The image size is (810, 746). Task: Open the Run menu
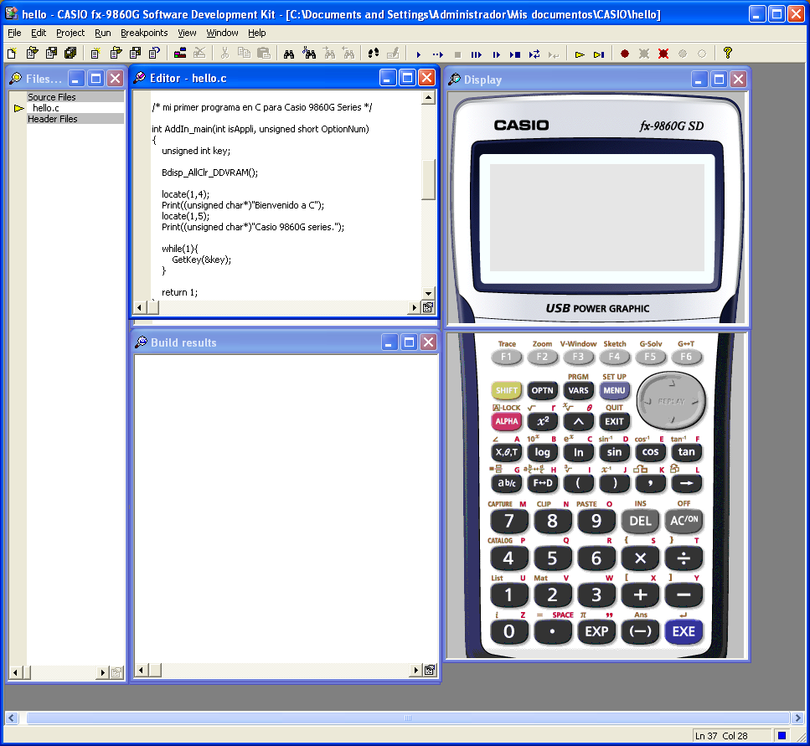click(103, 33)
